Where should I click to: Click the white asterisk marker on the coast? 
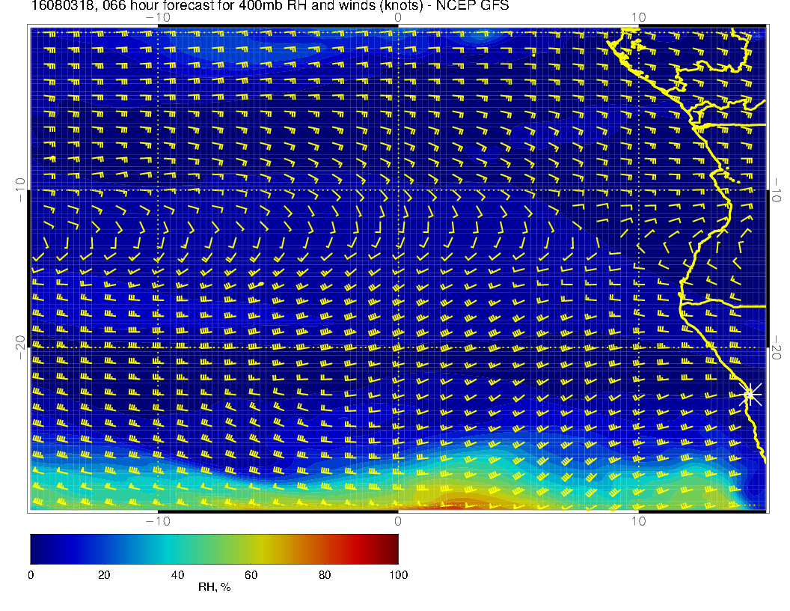click(x=751, y=394)
